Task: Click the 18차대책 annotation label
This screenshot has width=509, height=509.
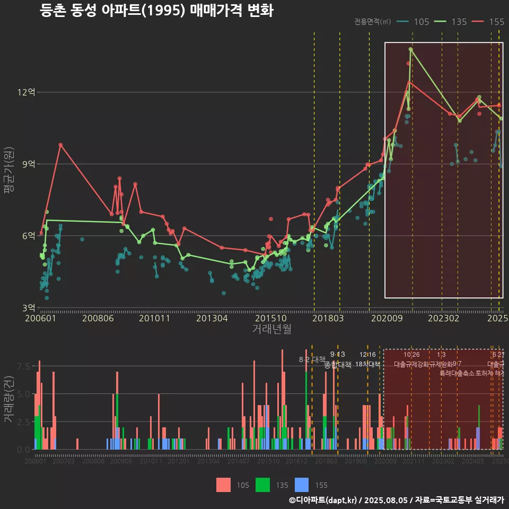Action: [367, 364]
